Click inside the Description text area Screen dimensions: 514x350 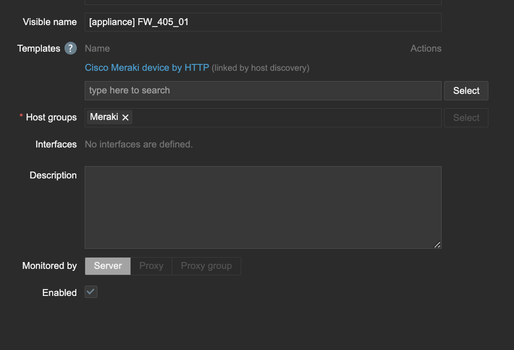(263, 207)
